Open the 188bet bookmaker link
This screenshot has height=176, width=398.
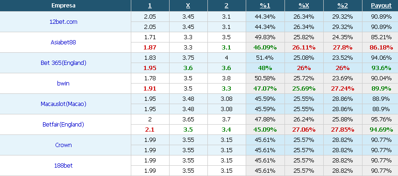click(x=63, y=166)
